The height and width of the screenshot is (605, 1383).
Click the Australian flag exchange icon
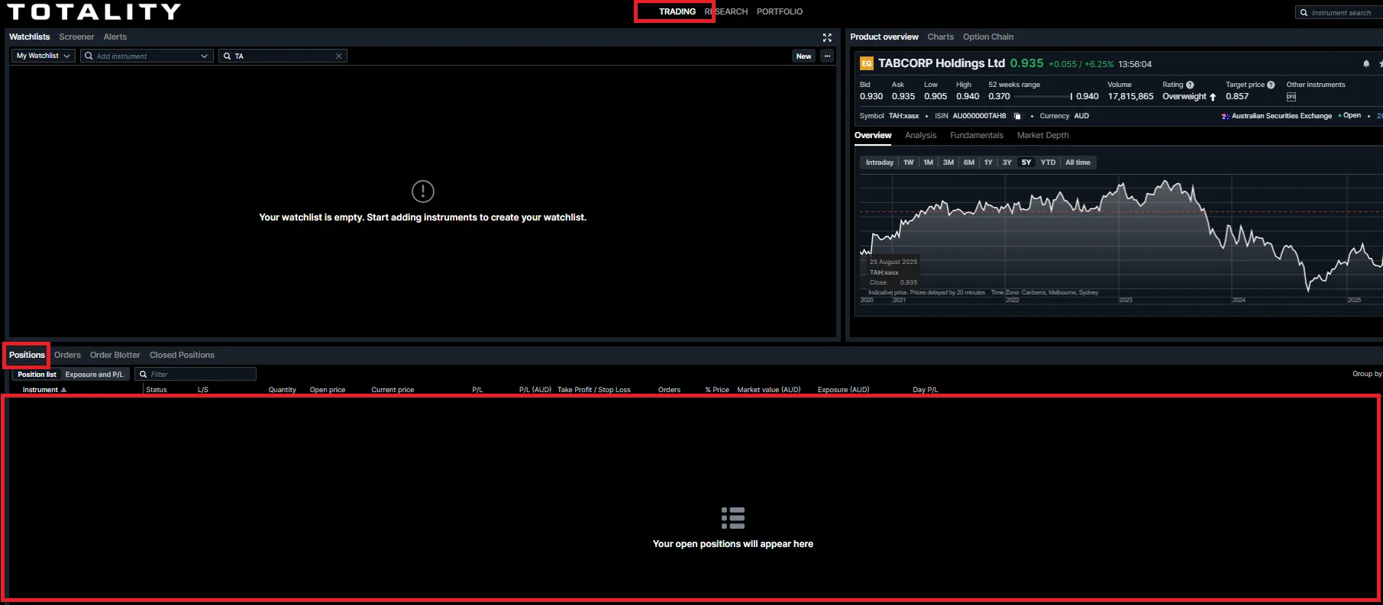pos(1225,116)
